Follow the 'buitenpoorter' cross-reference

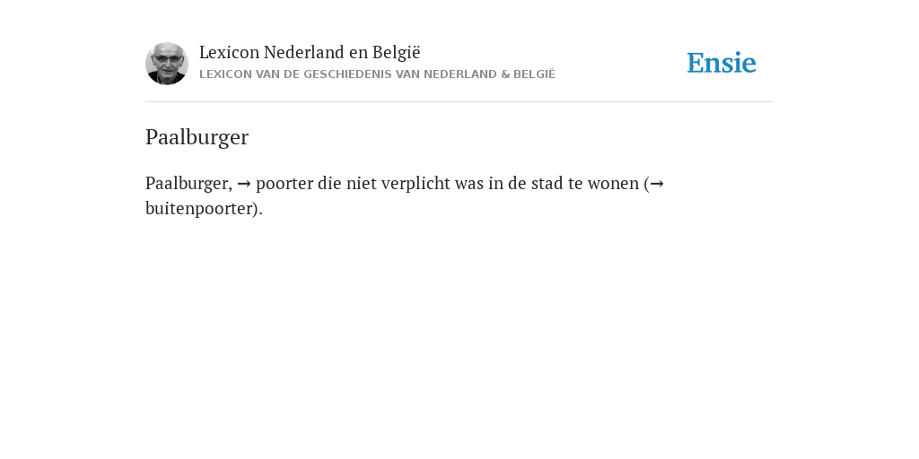198,208
